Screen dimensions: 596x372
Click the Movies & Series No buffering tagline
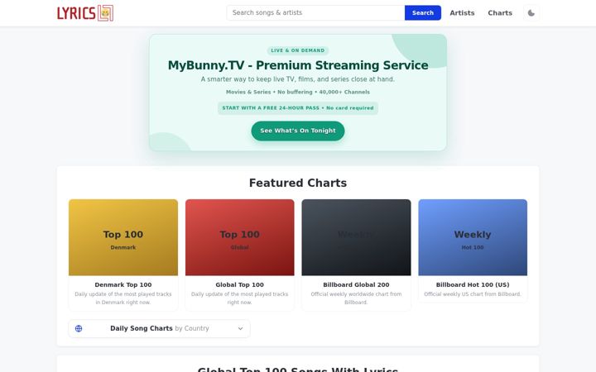click(x=298, y=92)
